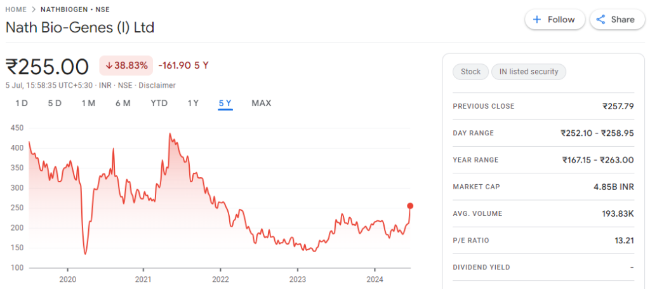The image size is (650, 289).
Task: Click the Stock tag chip
Action: [470, 72]
